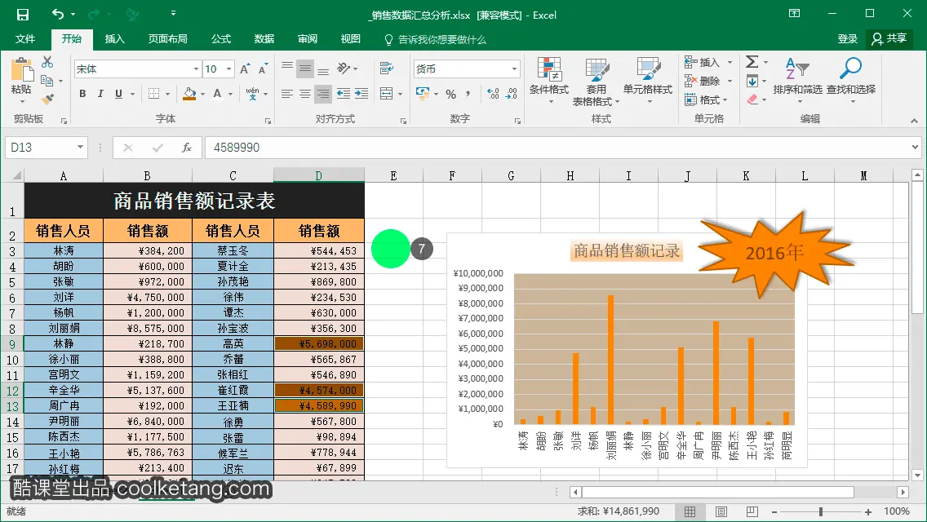Toggle Bold formatting

point(82,94)
